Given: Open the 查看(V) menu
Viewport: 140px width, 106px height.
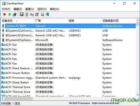Looking at the screenshot, I should (30, 9).
